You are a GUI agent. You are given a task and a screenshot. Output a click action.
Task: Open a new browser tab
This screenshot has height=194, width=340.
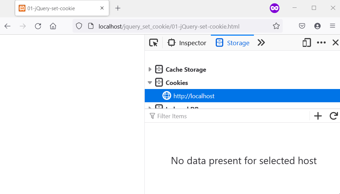click(118, 8)
